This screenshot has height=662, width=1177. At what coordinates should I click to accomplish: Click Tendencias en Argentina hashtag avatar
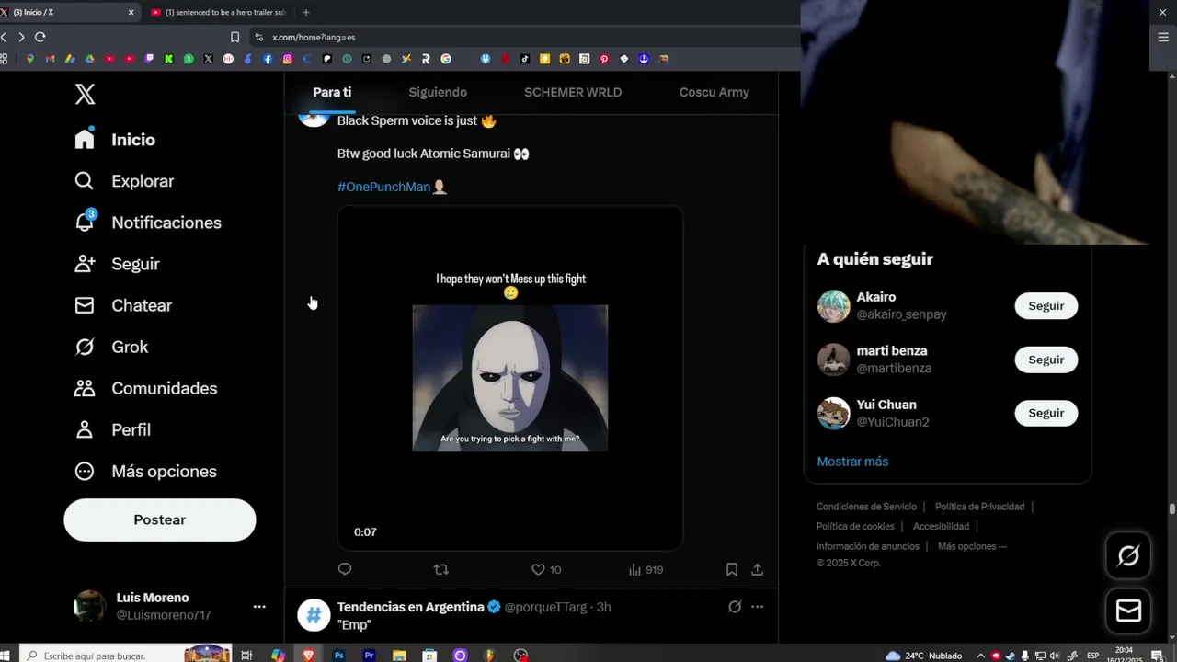coord(314,615)
